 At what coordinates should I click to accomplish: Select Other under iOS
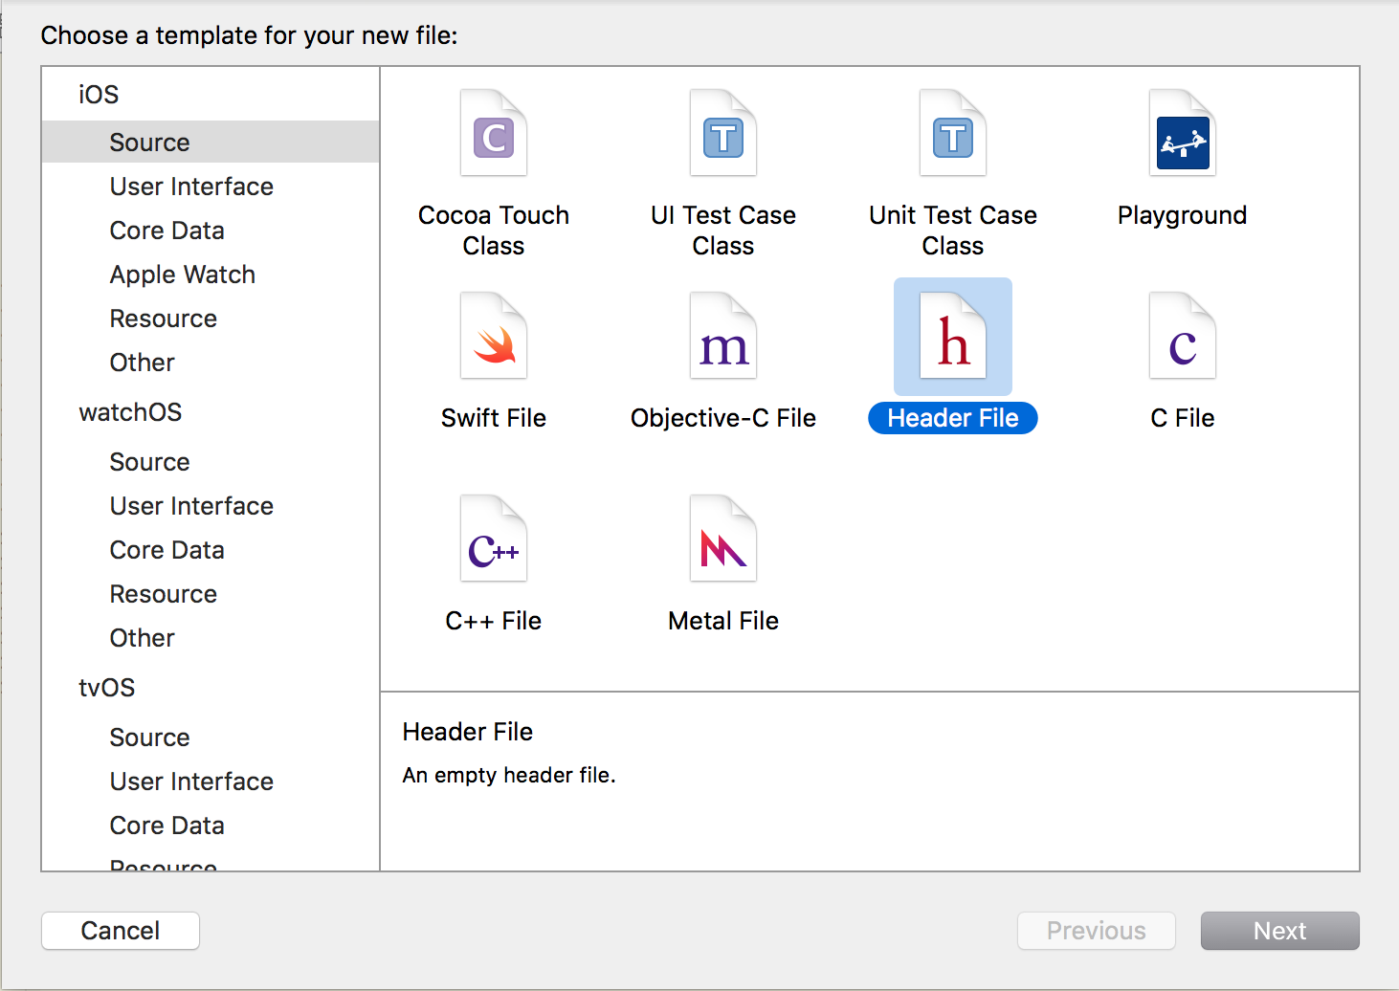coord(142,363)
